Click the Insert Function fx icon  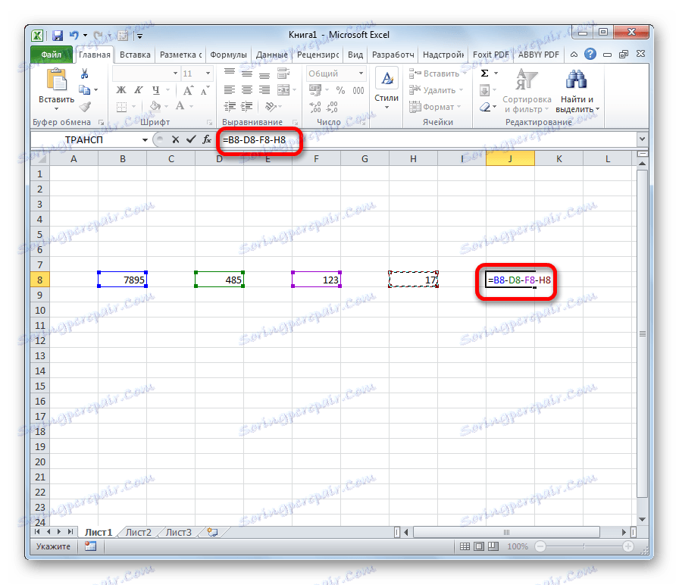pyautogui.click(x=207, y=139)
